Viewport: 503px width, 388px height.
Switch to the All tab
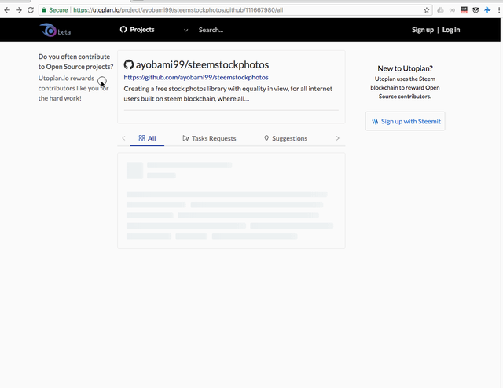click(147, 138)
